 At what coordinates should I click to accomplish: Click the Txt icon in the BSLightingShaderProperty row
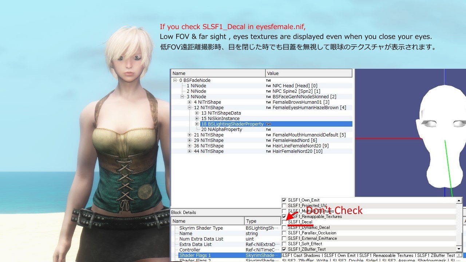(268, 124)
